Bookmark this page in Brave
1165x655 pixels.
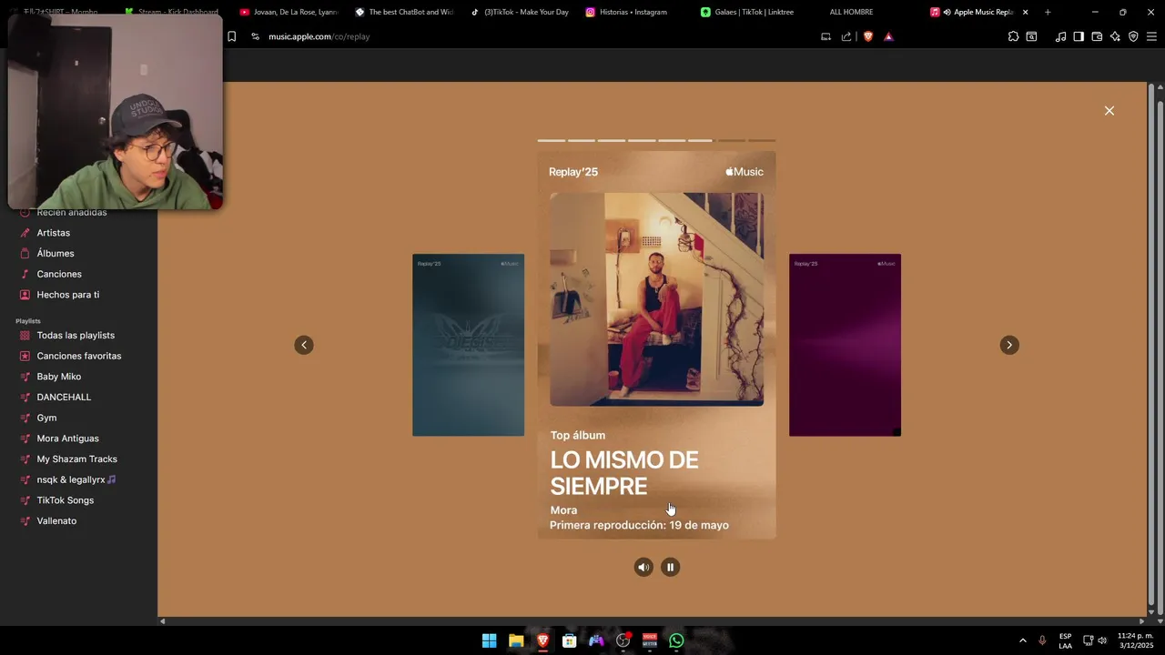[231, 36]
